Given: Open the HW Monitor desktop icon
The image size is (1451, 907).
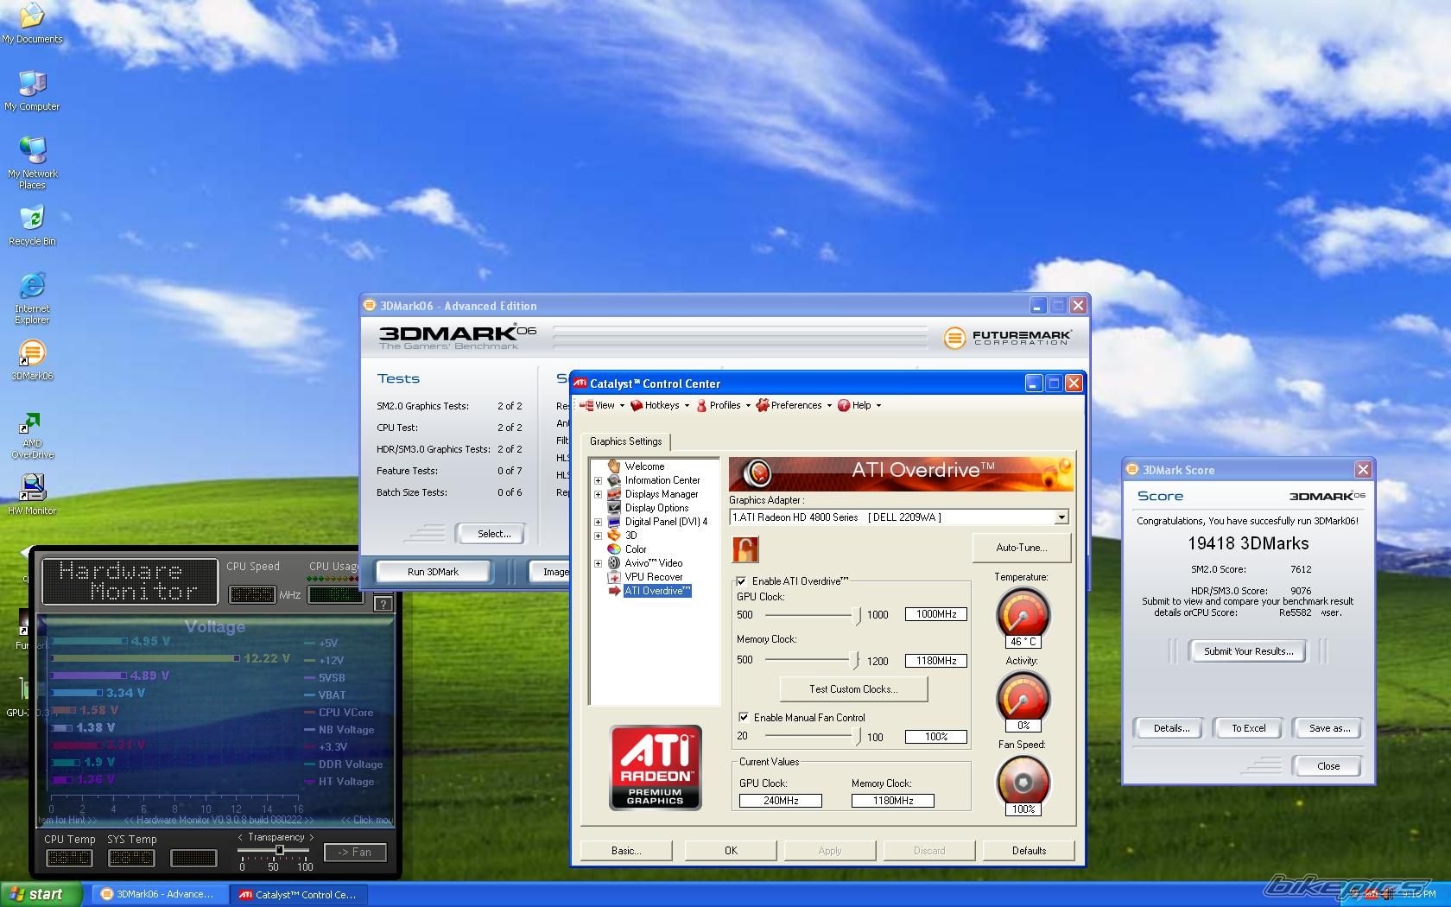Looking at the screenshot, I should click(32, 488).
